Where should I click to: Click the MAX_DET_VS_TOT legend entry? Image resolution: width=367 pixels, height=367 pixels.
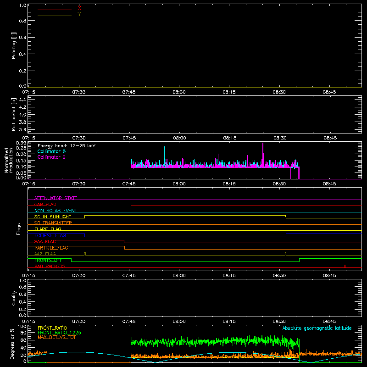click(57, 337)
